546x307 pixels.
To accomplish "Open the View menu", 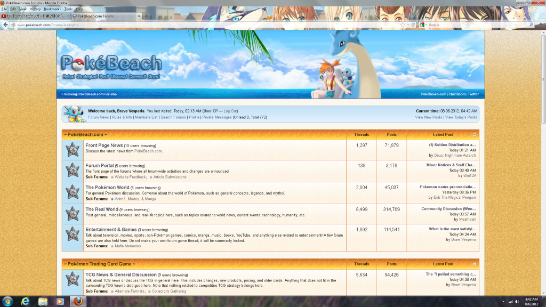I will pos(22,9).
